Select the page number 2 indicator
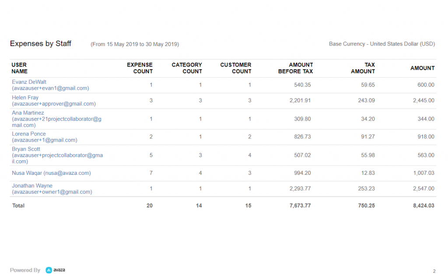This screenshot has height=276, width=448. [434, 272]
